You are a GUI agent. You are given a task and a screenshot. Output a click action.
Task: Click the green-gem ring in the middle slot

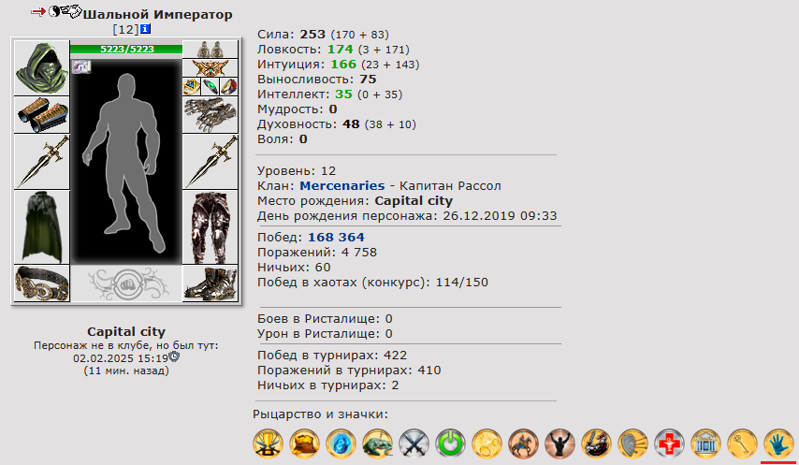pyautogui.click(x=210, y=87)
